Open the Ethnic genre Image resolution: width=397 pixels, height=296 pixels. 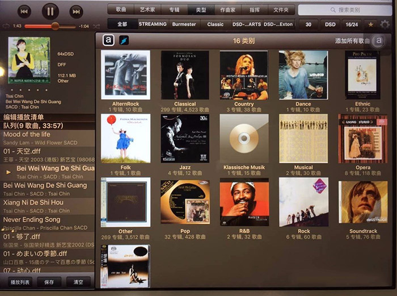(x=362, y=81)
